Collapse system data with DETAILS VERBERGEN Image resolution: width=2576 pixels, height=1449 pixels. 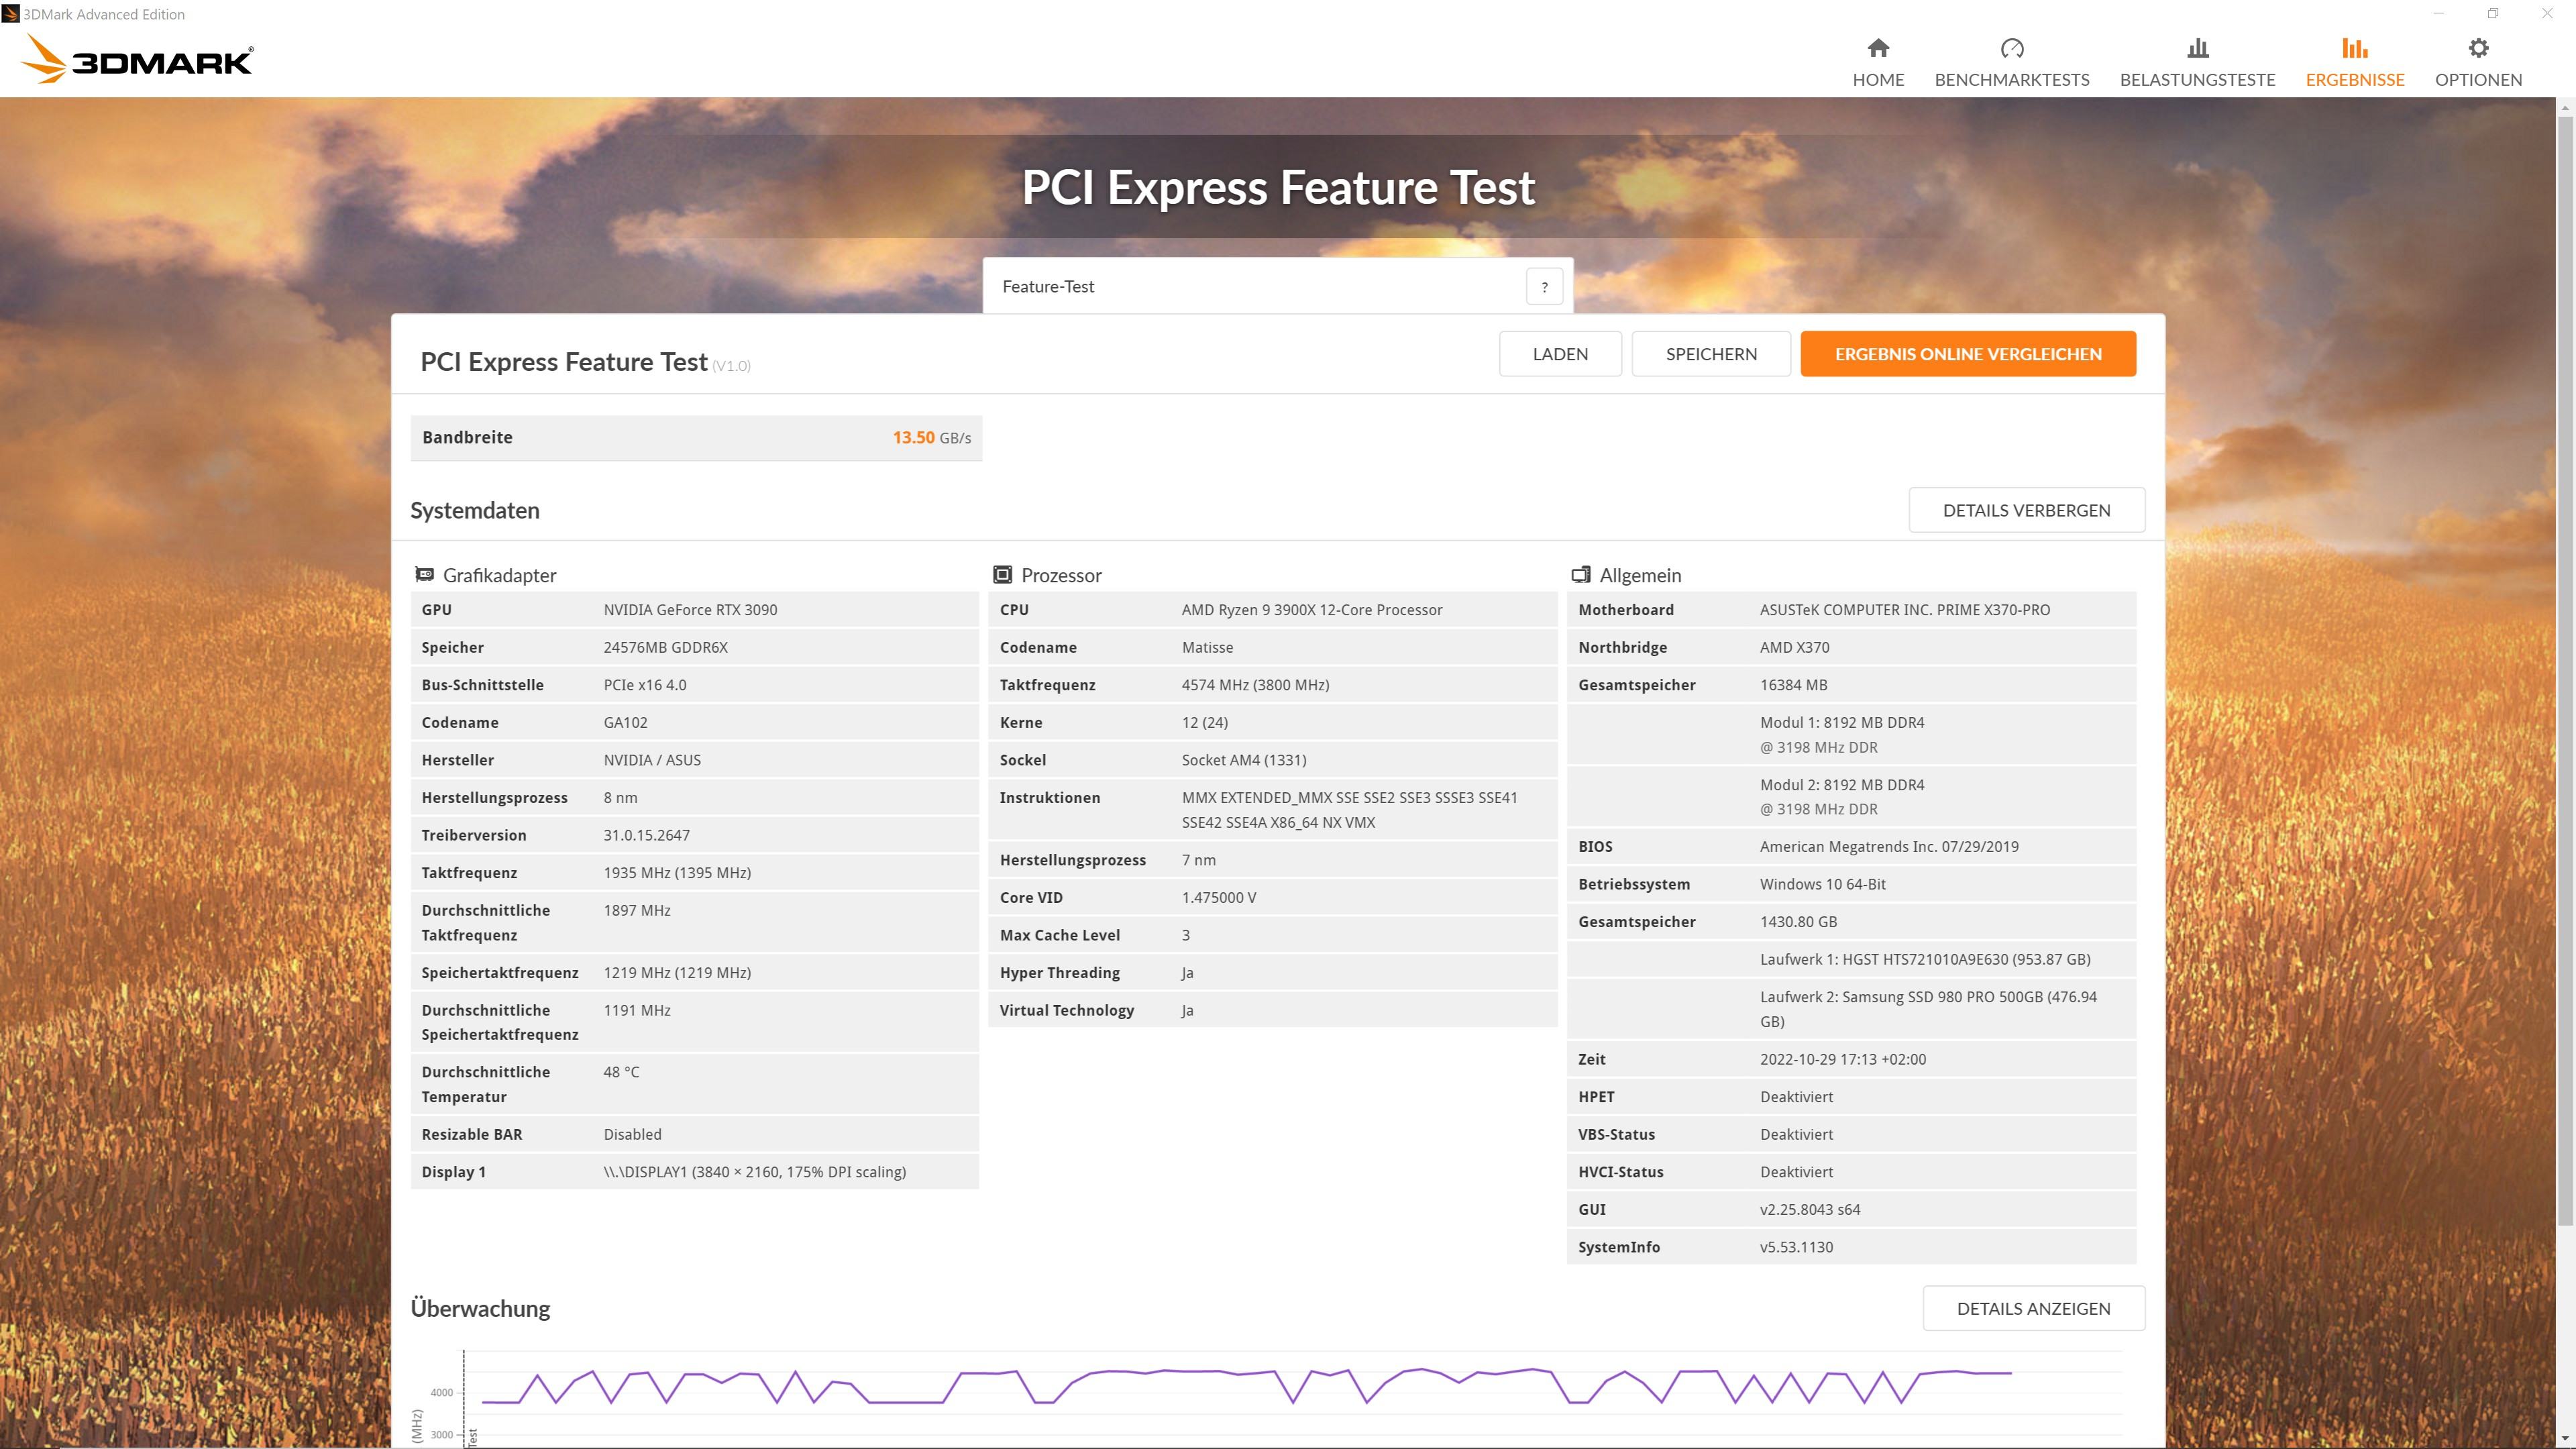(2026, 510)
